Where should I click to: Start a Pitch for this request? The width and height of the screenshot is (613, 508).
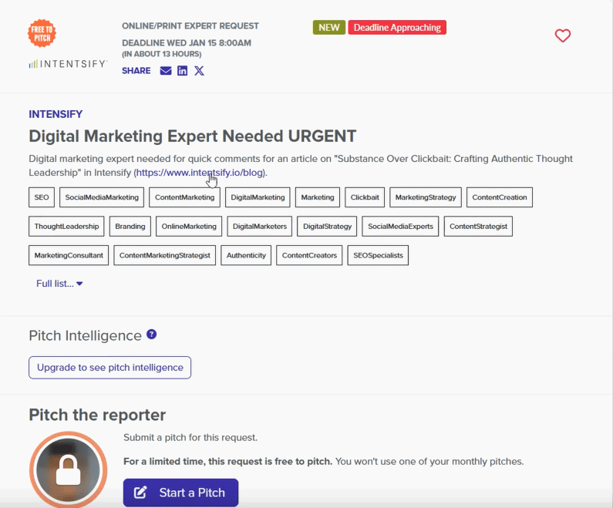pos(180,493)
